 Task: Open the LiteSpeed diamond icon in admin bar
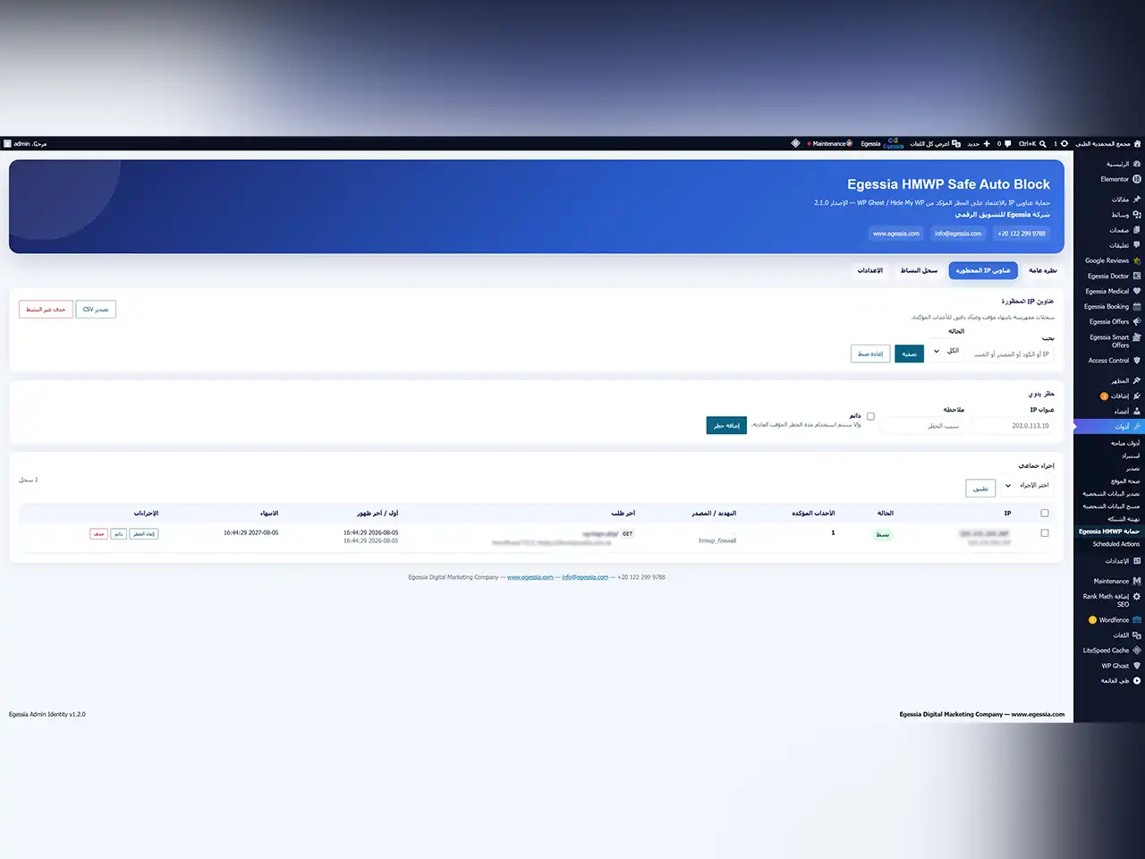(x=795, y=143)
